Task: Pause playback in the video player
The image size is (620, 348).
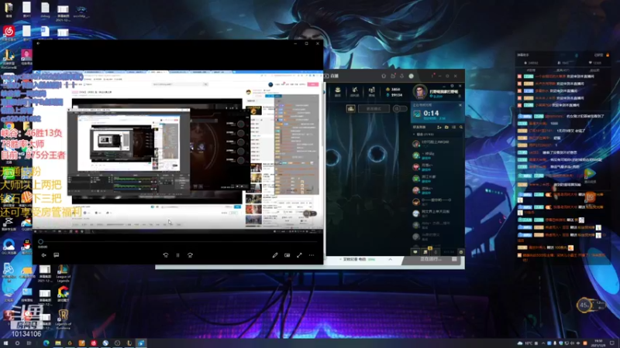Action: click(178, 255)
